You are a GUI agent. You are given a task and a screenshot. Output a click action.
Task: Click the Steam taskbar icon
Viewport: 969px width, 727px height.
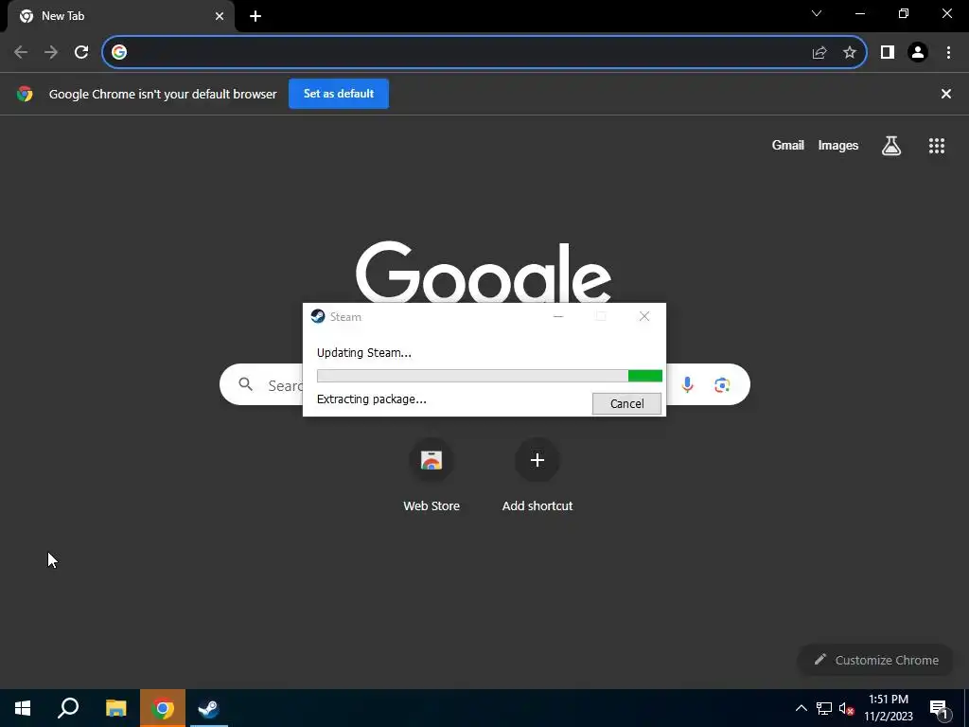point(209,708)
